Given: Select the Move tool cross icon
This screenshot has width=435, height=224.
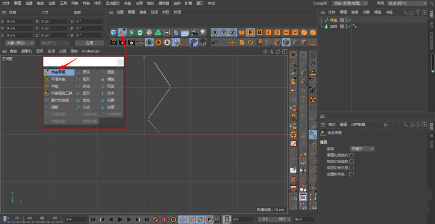Looking at the screenshot, I should [x=232, y=43].
